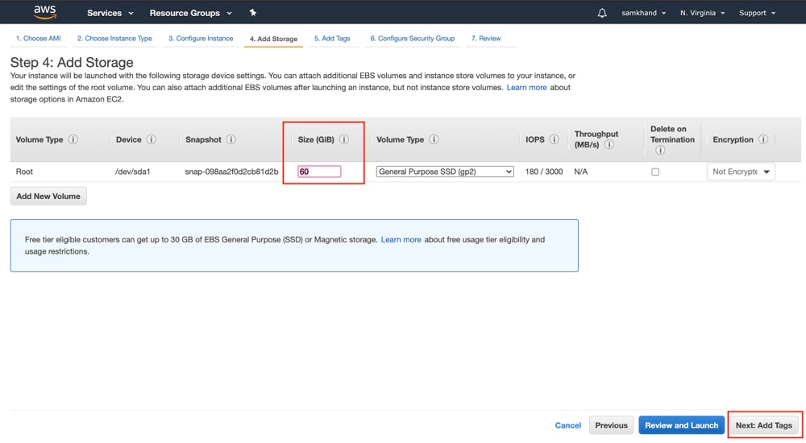This screenshot has width=806, height=443.
Task: Click the pin shortcut icon in navbar
Action: tap(253, 13)
